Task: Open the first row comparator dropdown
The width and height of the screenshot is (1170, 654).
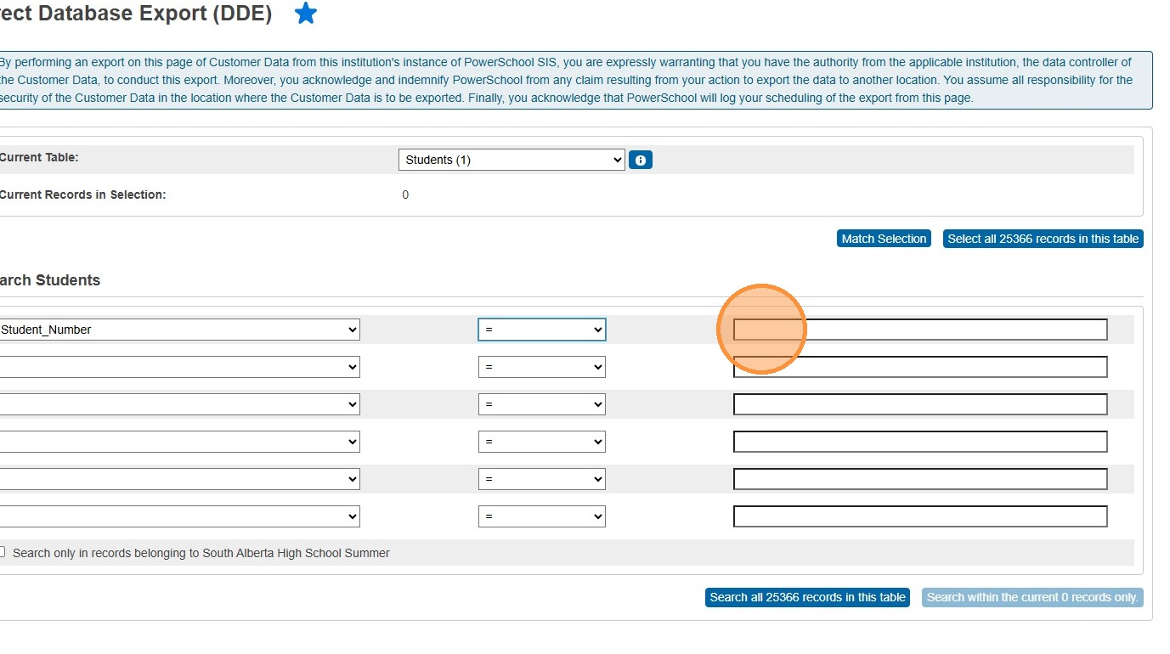Action: coord(542,330)
